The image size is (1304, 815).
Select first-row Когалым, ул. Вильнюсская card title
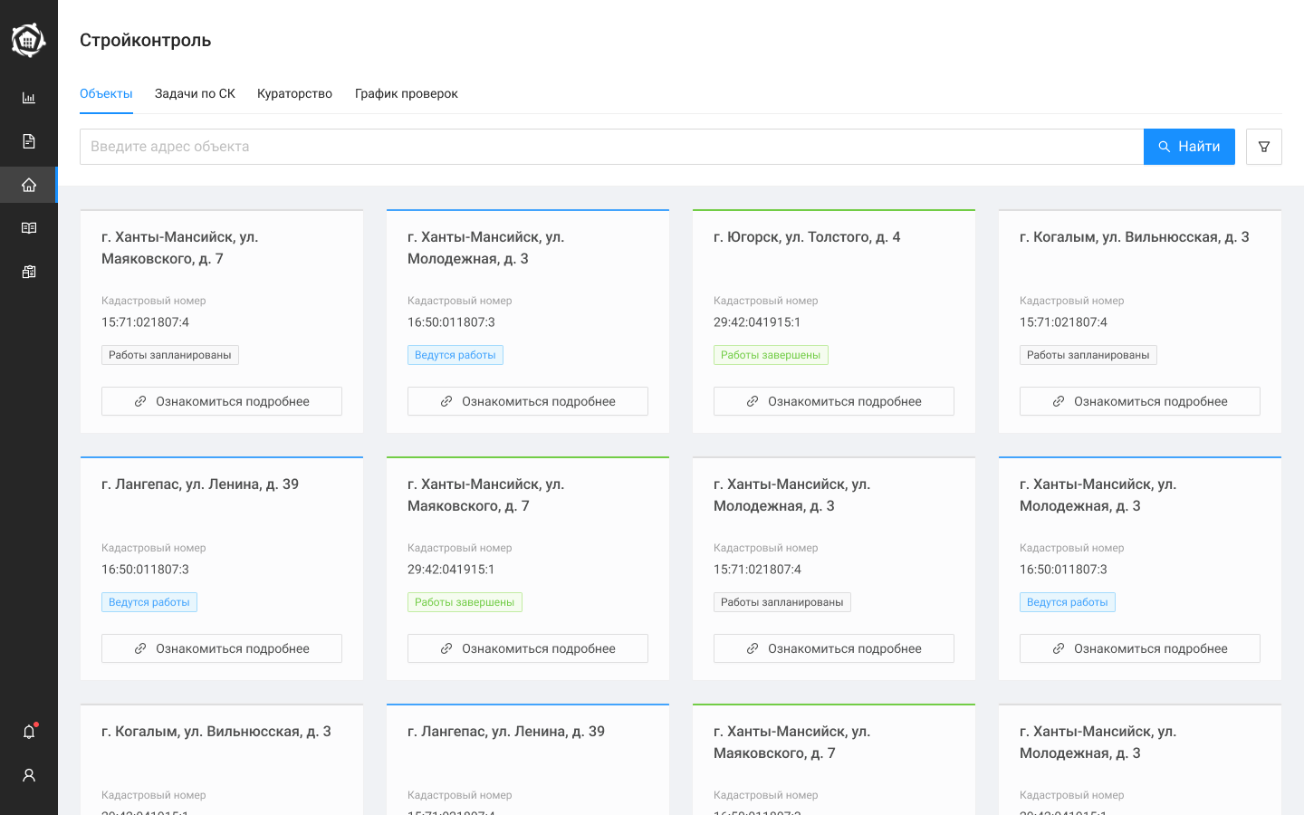[1134, 237]
